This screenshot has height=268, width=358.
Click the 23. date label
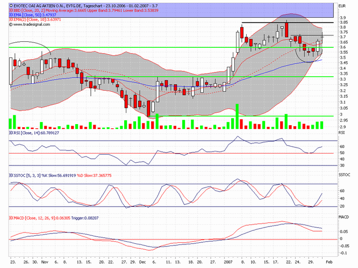(x=13, y=262)
